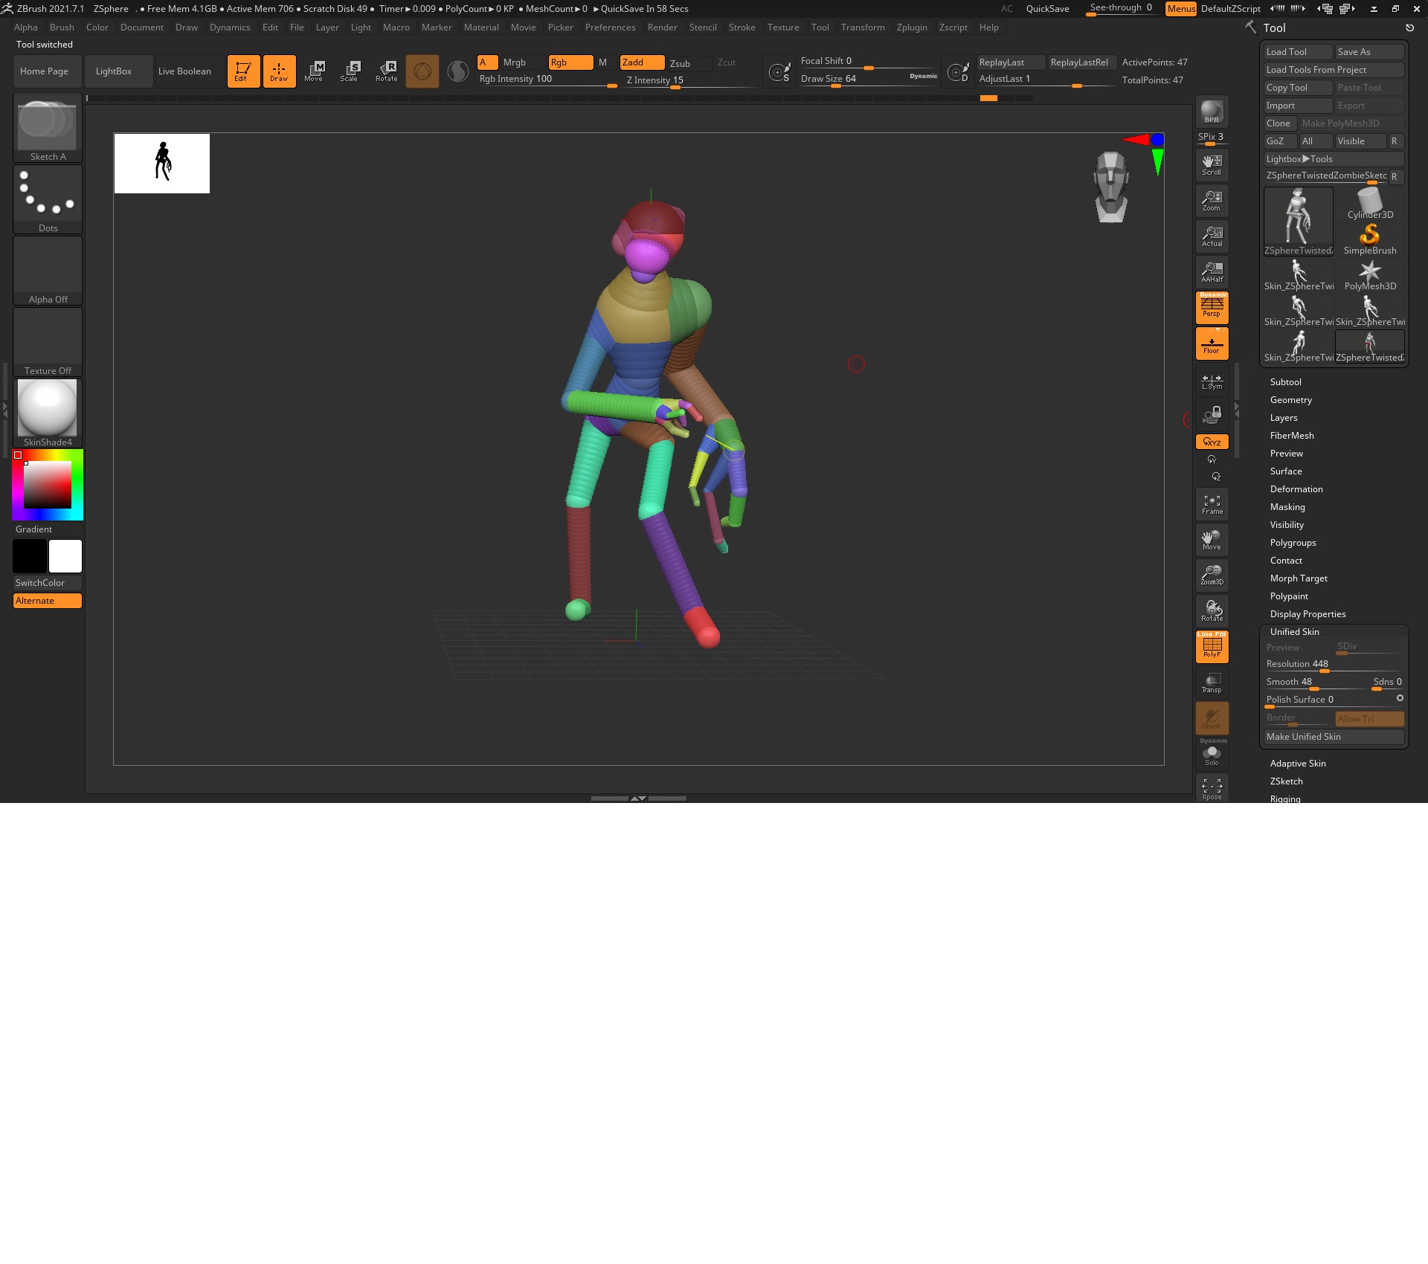Select the Cylinder3D tool thumbnail

point(1369,204)
